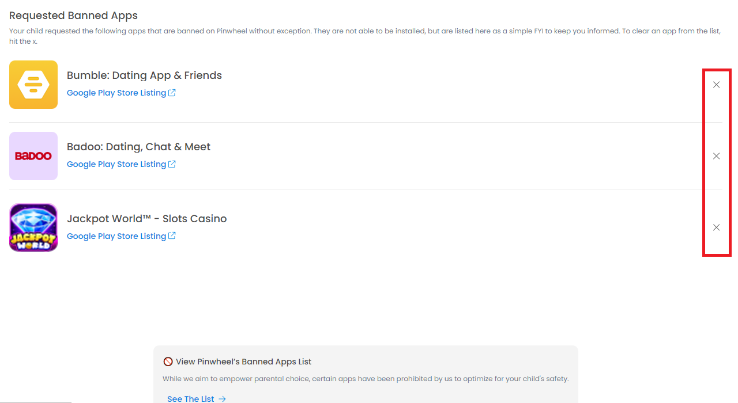The width and height of the screenshot is (738, 403).
Task: Click View Pinwheel's Banned Apps List heading
Action: click(243, 362)
